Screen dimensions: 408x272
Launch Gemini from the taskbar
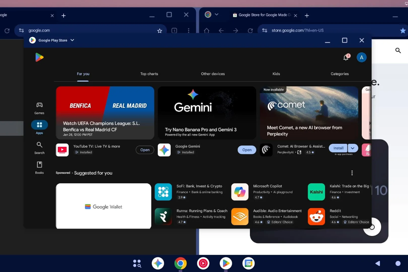point(158,263)
